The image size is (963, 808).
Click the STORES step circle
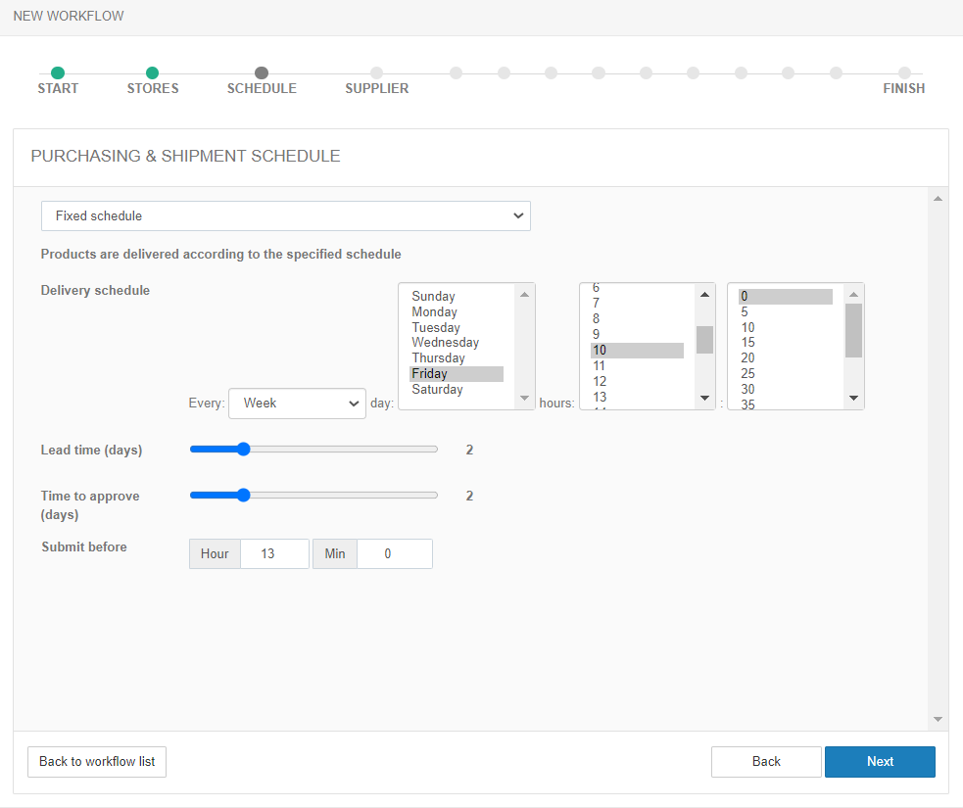(x=152, y=72)
